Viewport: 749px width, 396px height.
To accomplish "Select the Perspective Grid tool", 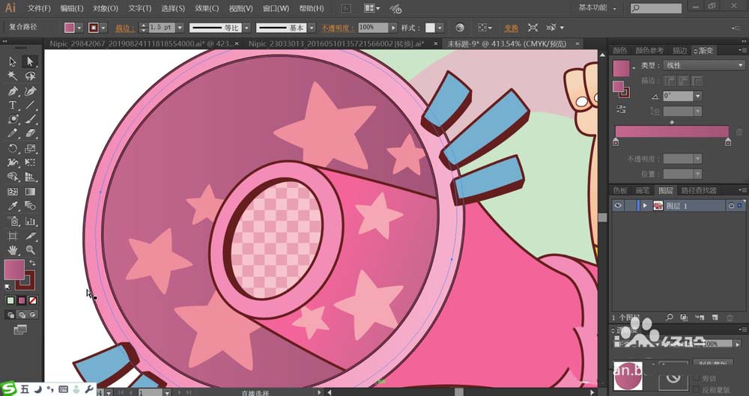I will click(30, 177).
